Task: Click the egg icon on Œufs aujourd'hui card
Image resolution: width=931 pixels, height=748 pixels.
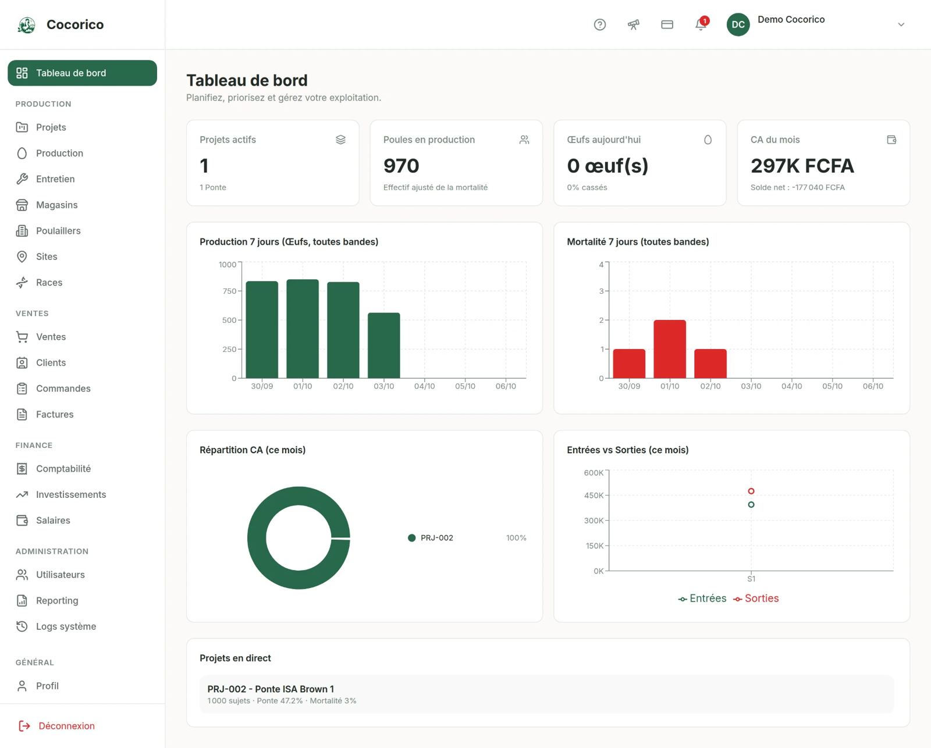Action: [708, 140]
